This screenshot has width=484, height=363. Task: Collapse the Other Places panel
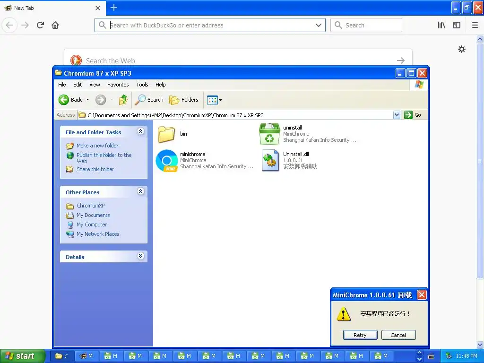[x=140, y=192]
